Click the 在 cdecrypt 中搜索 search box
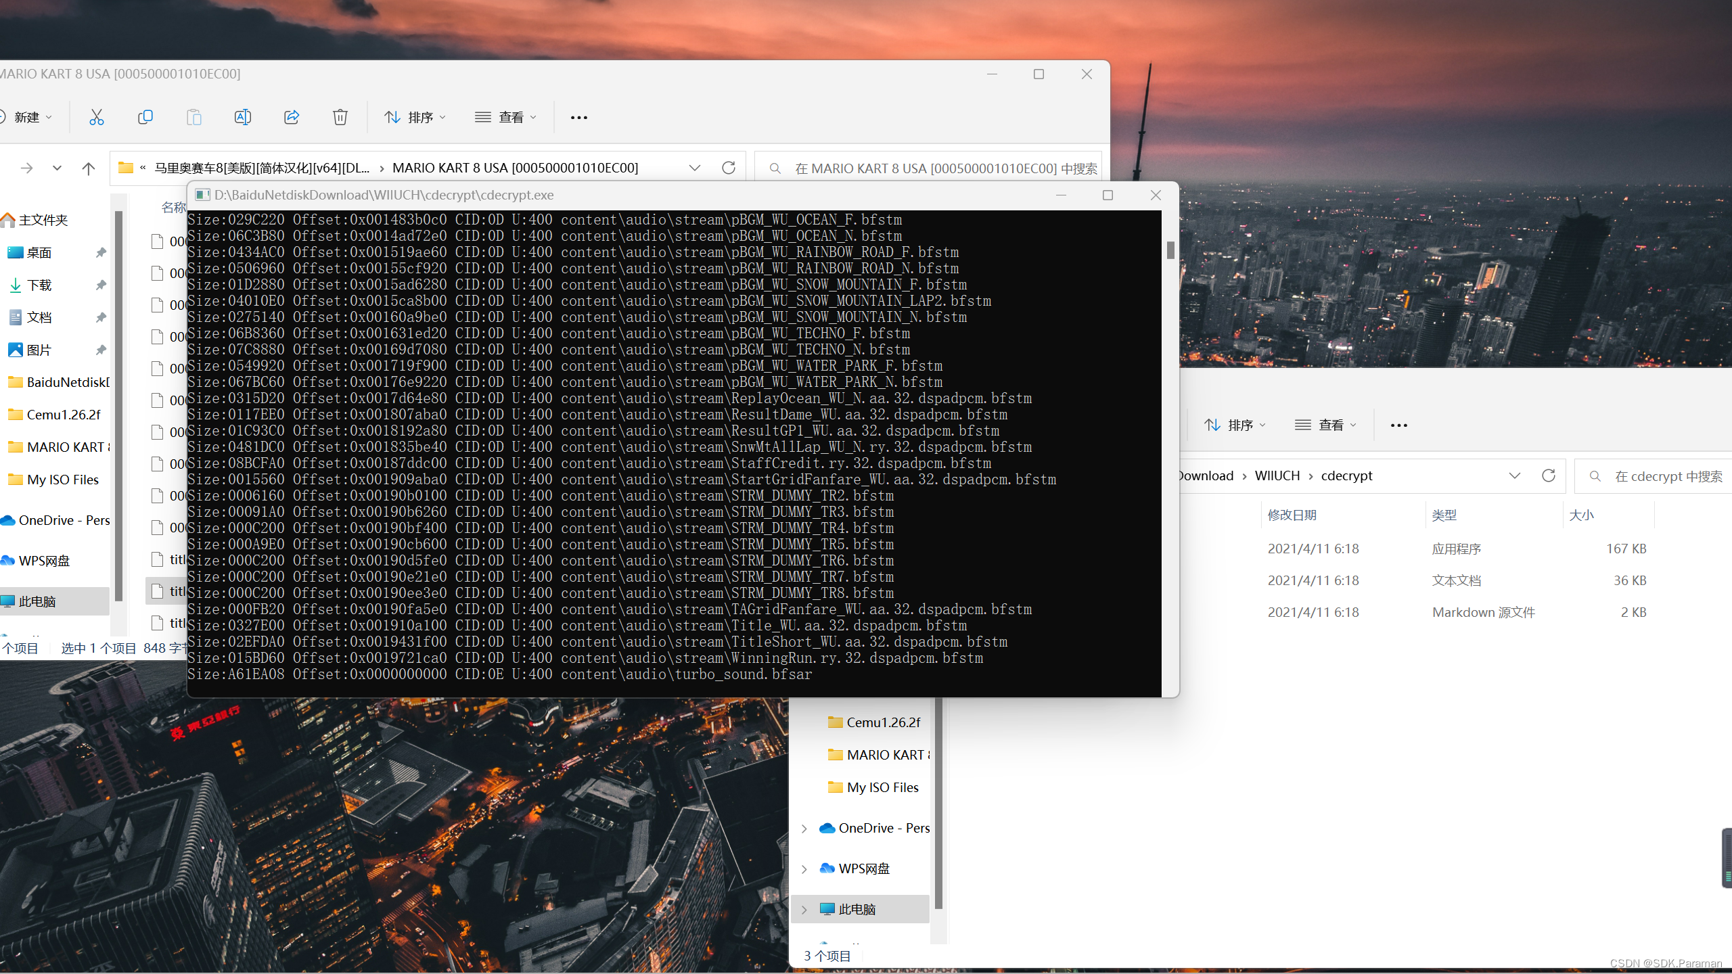Screen dimensions: 1732x974 coord(1654,476)
